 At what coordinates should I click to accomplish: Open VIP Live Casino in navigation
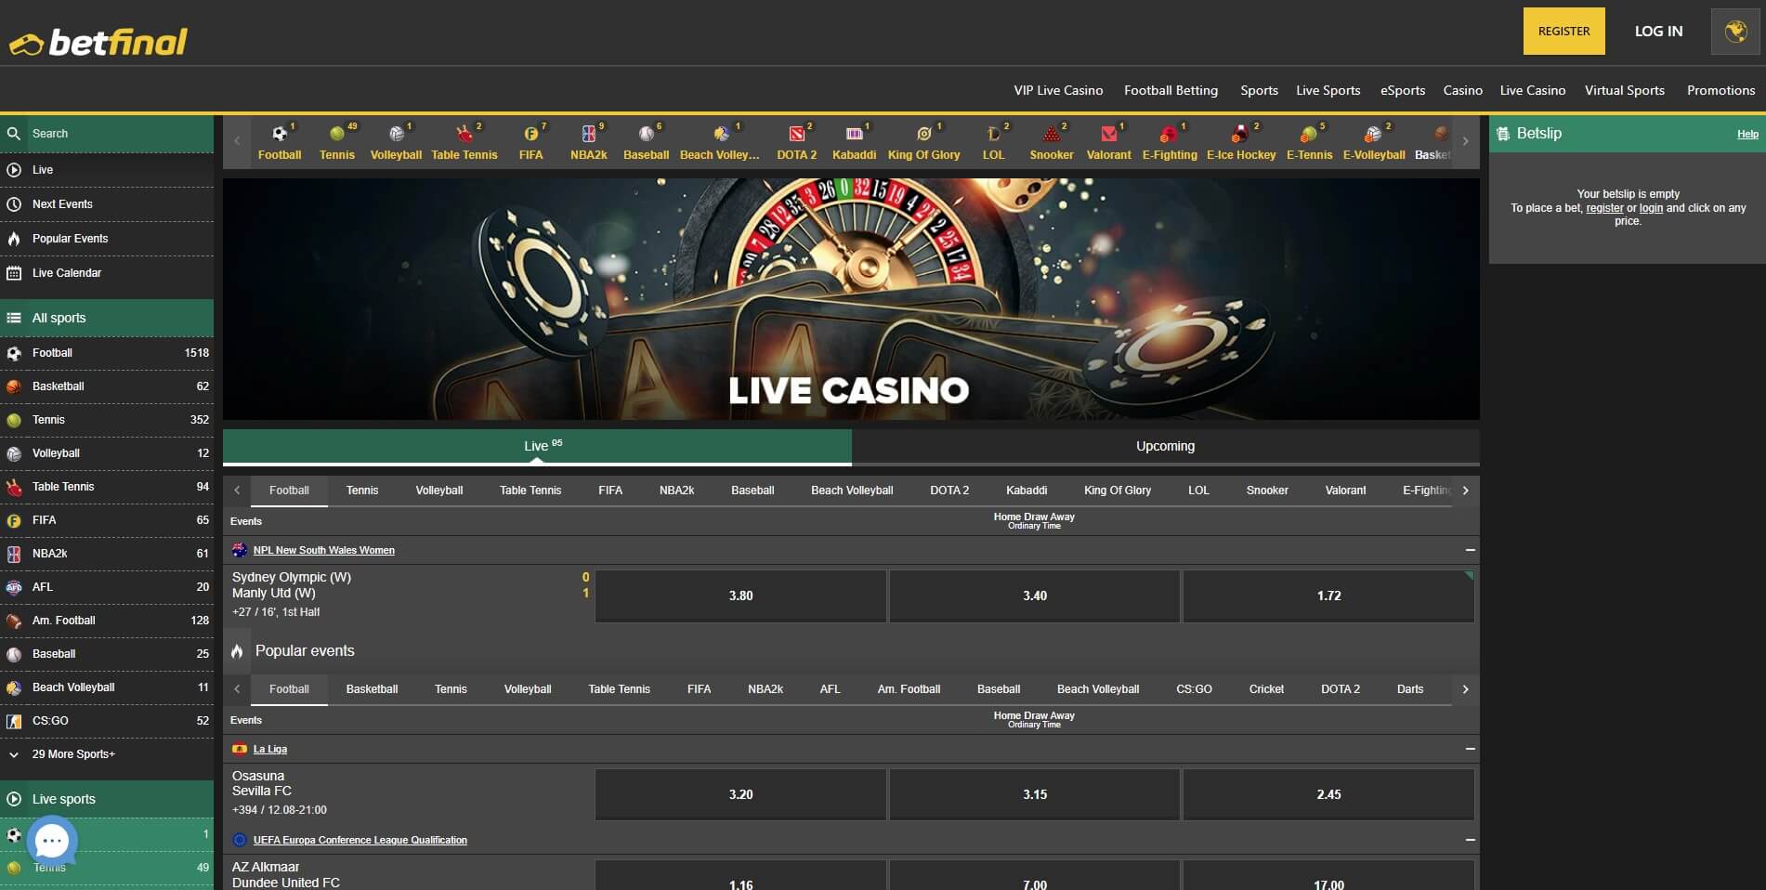(1058, 90)
